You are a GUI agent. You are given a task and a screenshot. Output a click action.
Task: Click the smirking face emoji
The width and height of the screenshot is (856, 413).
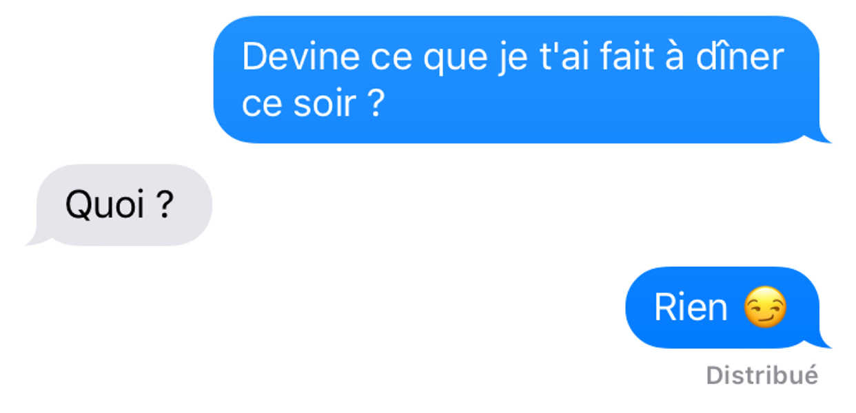pyautogui.click(x=765, y=308)
